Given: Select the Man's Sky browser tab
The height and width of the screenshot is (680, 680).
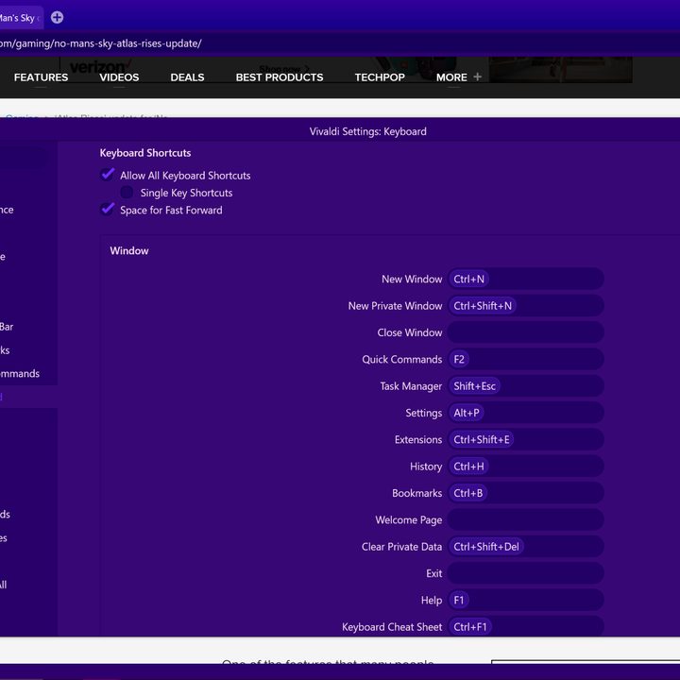Looking at the screenshot, I should [20, 18].
